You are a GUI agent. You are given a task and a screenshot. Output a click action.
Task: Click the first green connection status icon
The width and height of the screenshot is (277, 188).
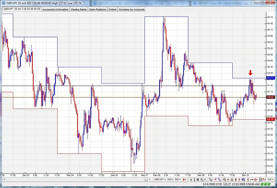262,184
